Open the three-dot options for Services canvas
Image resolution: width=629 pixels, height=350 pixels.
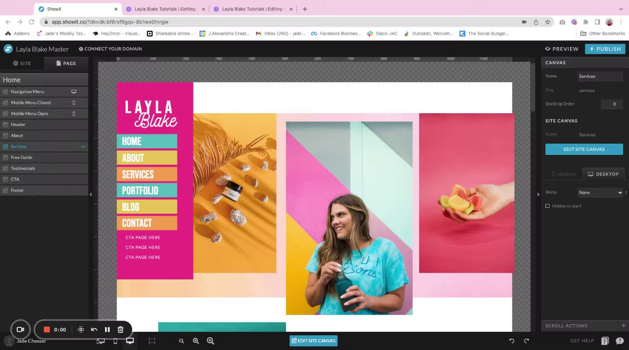point(84,147)
